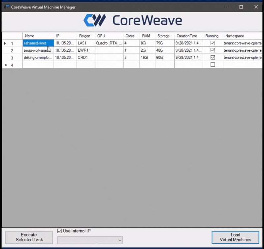Select row 2 via its row header
264x249 pixels.
point(12,50)
